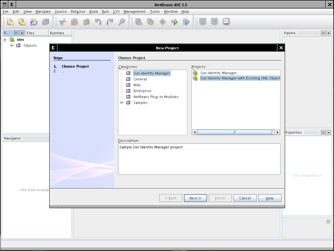Click the Projects list horizontal scrollbar thumb
Screen dimensions: 334x251
coord(235,132)
